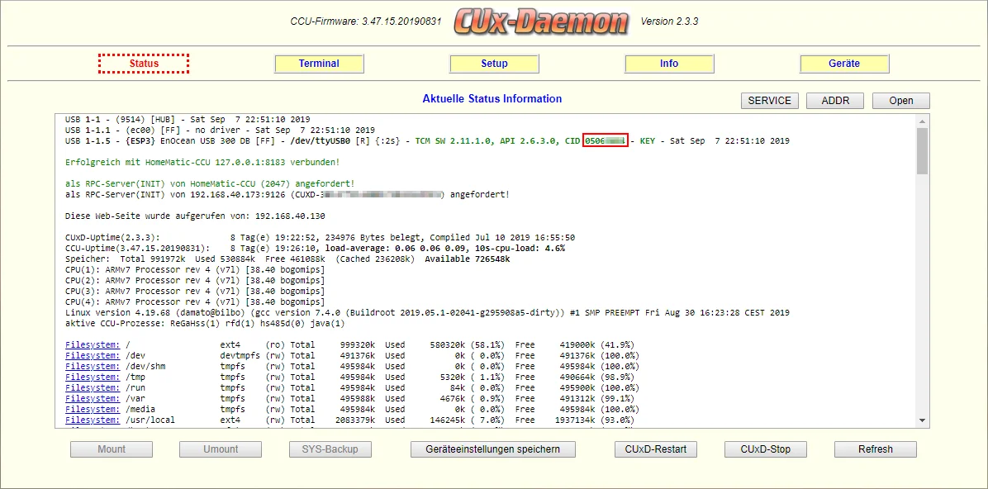Click the Open button

[x=901, y=101]
